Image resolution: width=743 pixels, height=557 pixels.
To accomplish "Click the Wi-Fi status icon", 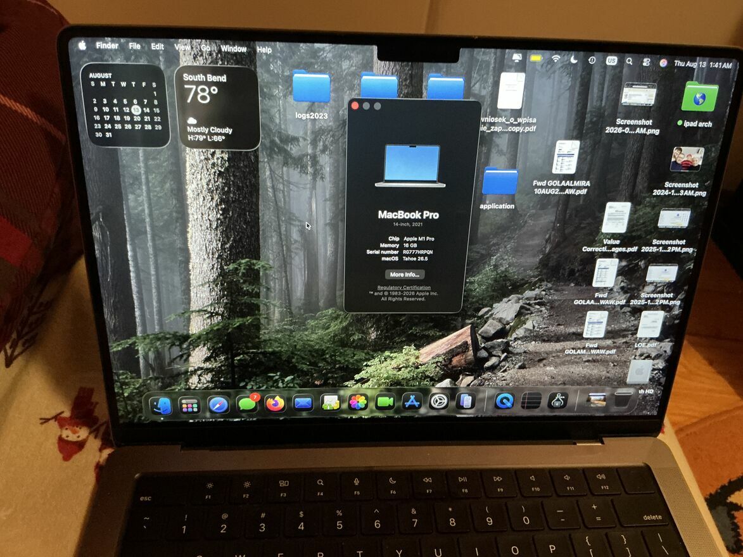I will tap(556, 59).
